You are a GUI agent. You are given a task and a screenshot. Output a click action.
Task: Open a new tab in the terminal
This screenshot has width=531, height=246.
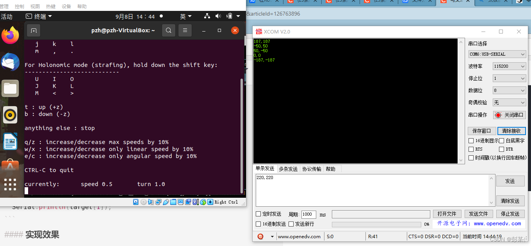coord(34,30)
